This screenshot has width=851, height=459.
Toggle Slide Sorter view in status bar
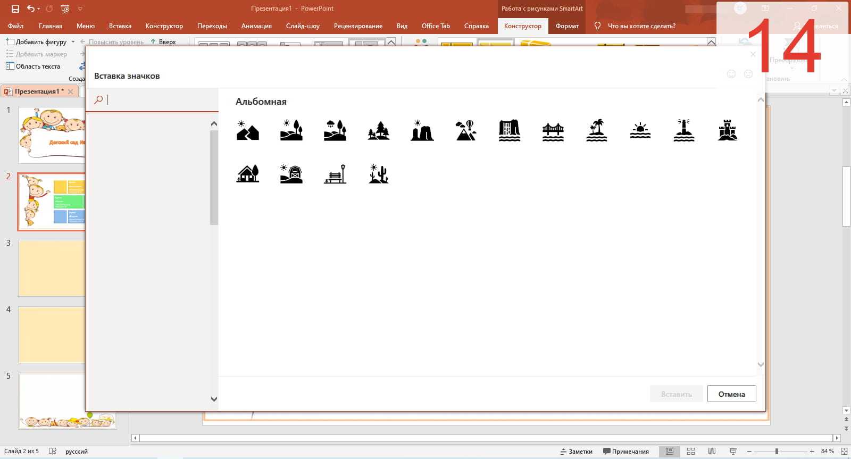coord(691,452)
